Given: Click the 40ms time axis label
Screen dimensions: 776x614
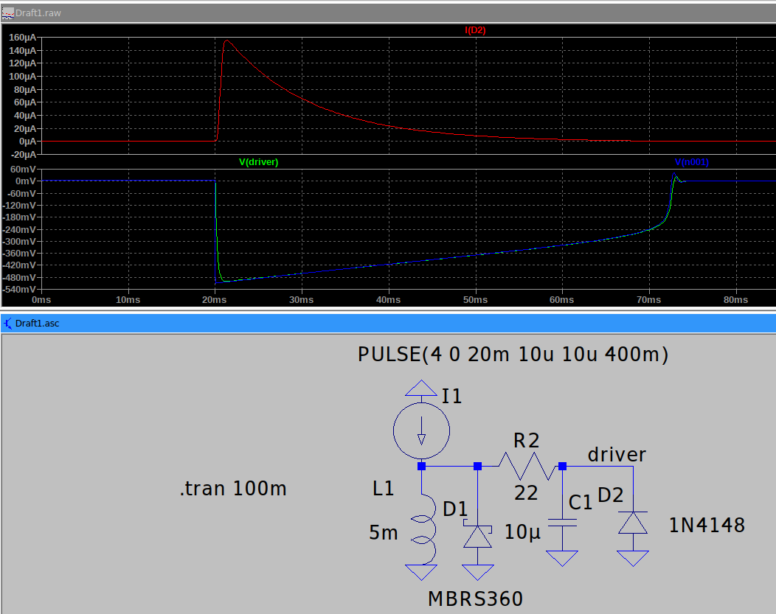Looking at the screenshot, I should 388,300.
